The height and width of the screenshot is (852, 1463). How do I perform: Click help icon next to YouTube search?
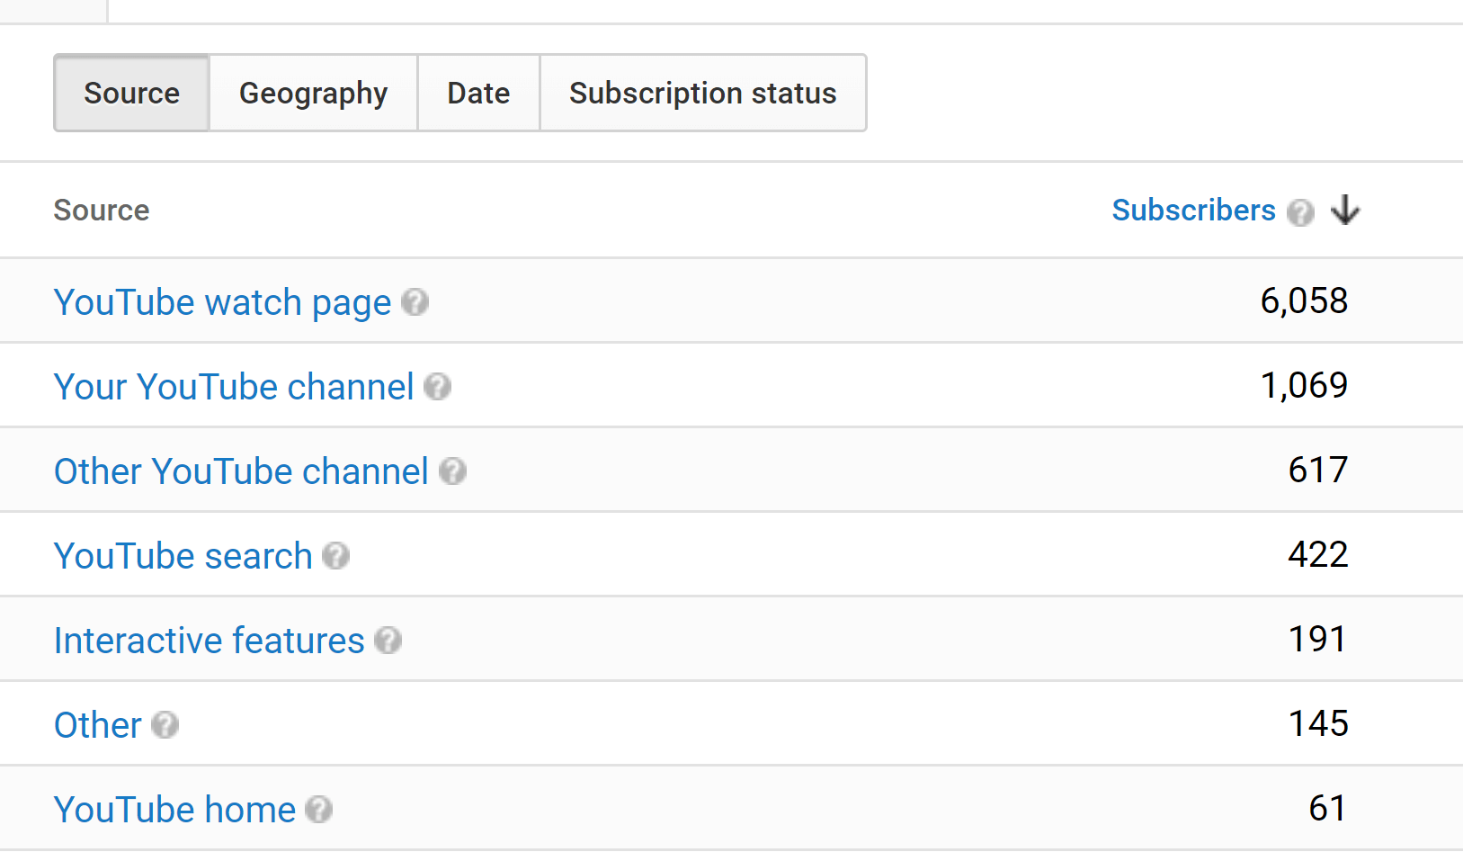pyautogui.click(x=335, y=556)
